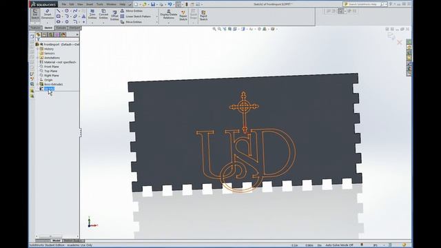441x248 pixels.
Task: Click the New document icon
Action: tap(136, 4)
